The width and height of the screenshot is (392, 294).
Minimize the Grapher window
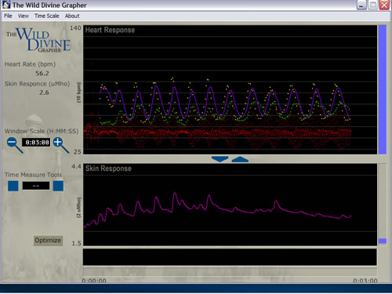click(x=361, y=5)
